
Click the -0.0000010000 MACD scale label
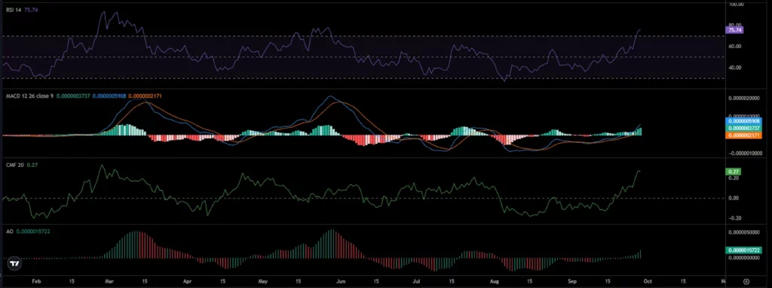745,153
